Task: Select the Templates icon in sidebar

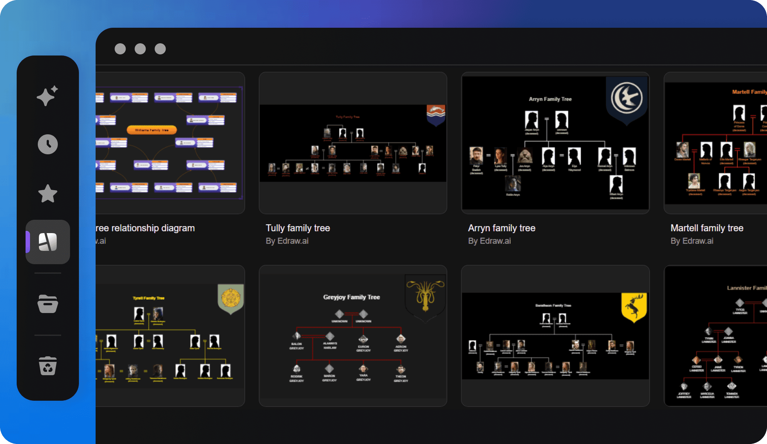Action: 48,242
